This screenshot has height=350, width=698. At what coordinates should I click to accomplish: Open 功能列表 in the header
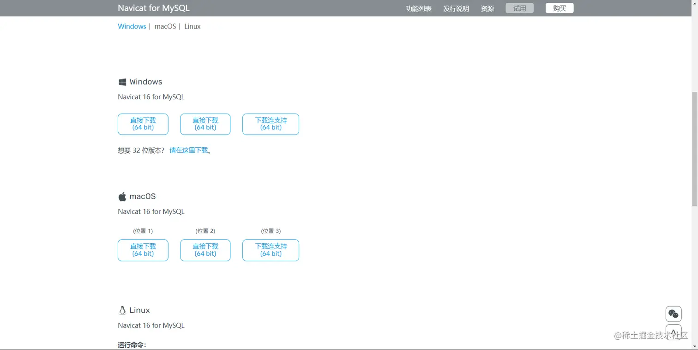click(x=418, y=9)
